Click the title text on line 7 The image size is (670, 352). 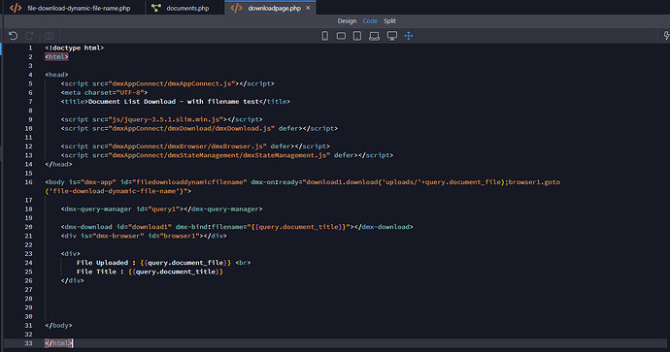pos(174,102)
